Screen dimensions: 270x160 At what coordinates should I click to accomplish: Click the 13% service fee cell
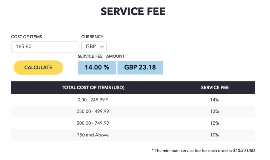(215, 111)
